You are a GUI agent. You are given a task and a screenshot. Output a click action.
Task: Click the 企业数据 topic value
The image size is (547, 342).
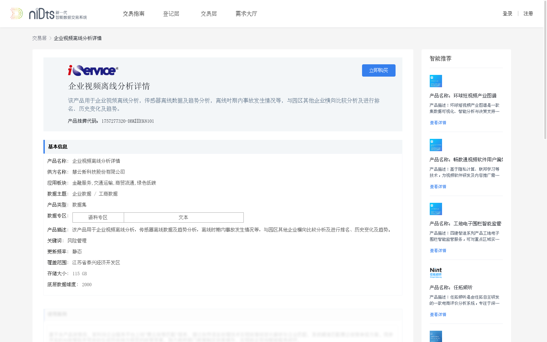pos(82,194)
